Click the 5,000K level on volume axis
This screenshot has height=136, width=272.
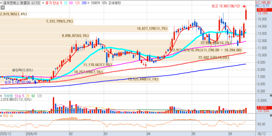coord(262,101)
